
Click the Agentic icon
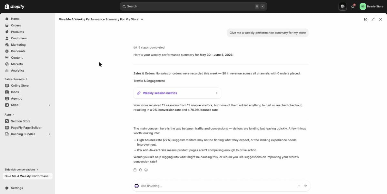[x=7, y=98]
